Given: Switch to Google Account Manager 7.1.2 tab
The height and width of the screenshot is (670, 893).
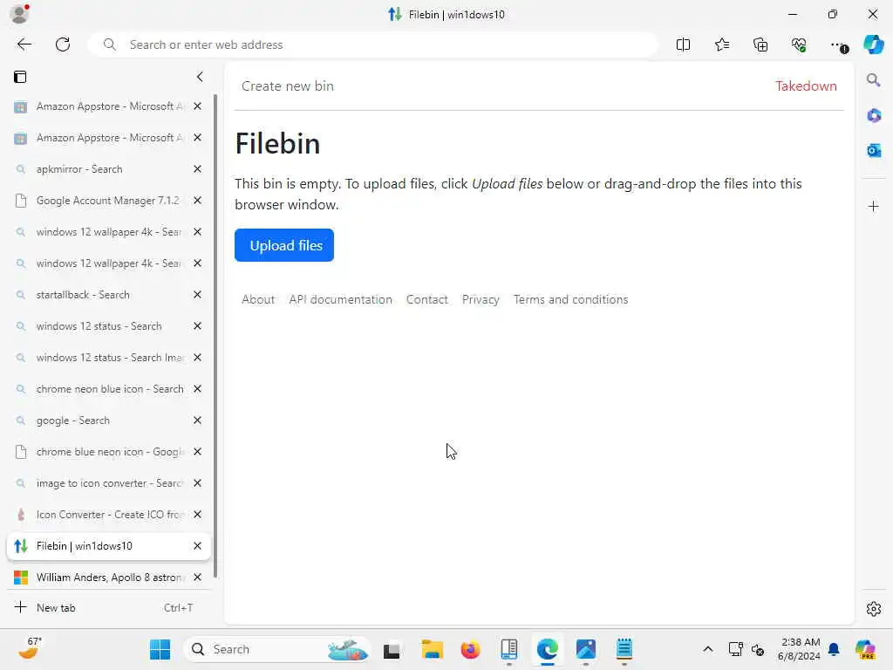Looking at the screenshot, I should (x=108, y=201).
